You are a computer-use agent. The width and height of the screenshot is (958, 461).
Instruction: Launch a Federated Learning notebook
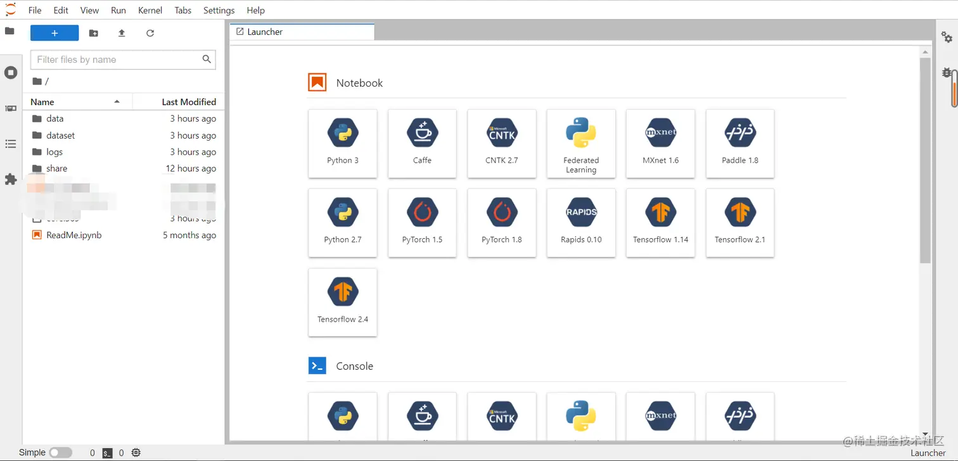coord(581,144)
